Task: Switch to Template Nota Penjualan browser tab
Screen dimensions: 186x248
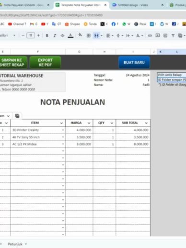Action: tap(81, 5)
